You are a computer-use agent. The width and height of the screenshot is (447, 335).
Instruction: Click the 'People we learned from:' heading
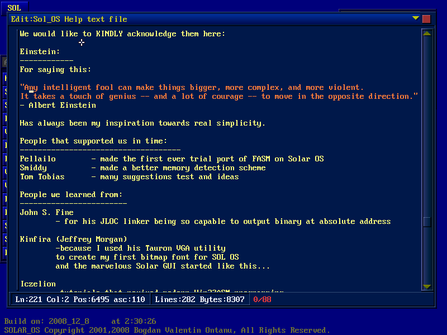point(72,195)
